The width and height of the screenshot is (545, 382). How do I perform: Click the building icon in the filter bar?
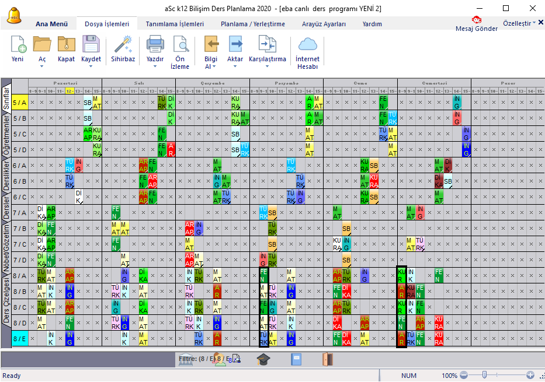[x=185, y=359]
